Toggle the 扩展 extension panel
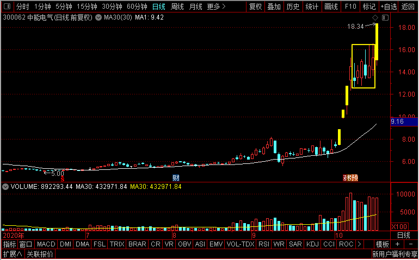The image size is (419, 260). pos(13,254)
